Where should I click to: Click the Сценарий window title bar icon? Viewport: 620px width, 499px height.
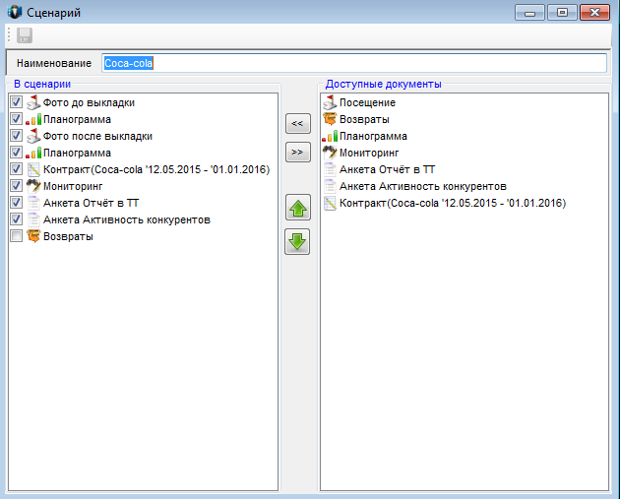coord(13,13)
